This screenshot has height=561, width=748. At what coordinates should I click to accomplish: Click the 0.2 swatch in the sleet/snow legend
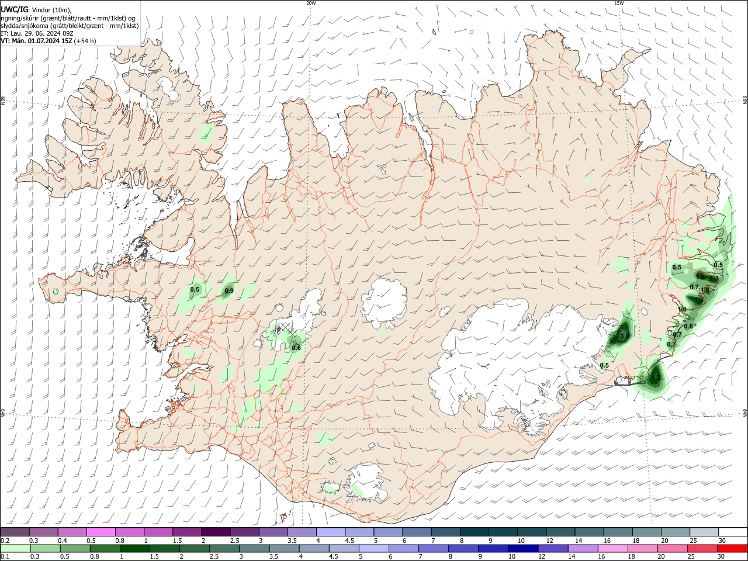[x=15, y=532]
